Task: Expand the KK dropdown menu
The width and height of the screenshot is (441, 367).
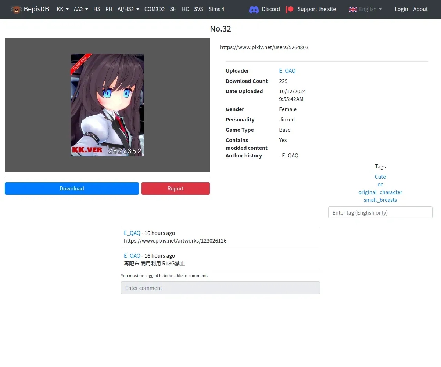Action: click(x=62, y=9)
